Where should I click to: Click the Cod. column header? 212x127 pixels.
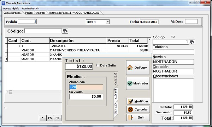[35, 40]
